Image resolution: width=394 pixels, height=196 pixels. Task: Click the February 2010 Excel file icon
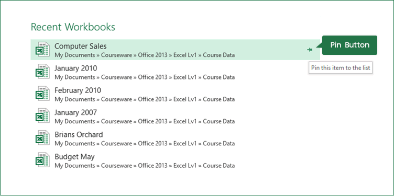(x=42, y=94)
